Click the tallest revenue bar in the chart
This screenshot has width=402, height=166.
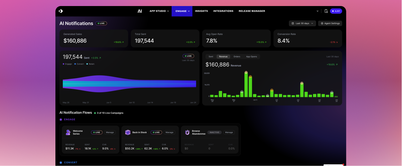click(246, 85)
